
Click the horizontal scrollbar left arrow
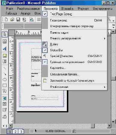point(10,126)
